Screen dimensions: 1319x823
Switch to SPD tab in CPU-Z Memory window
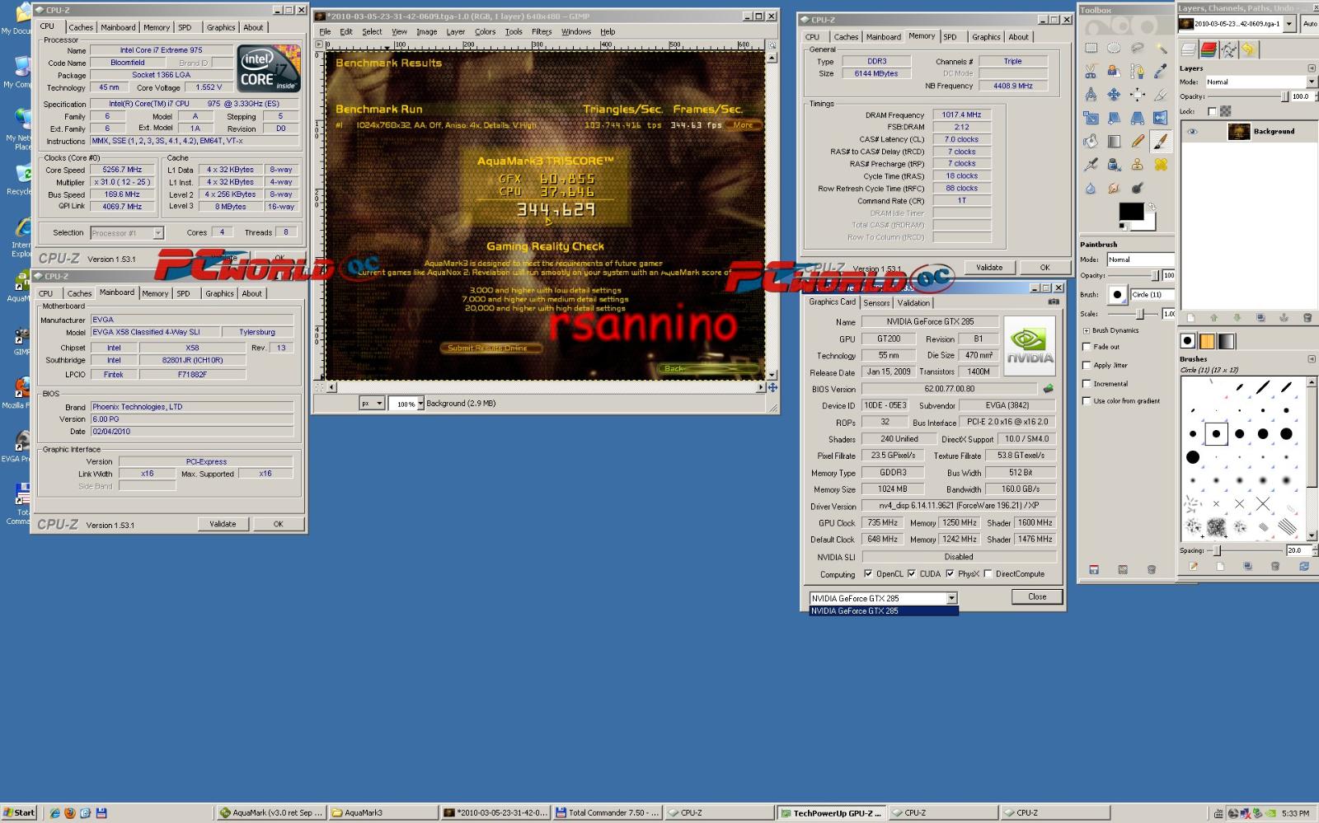coord(950,37)
